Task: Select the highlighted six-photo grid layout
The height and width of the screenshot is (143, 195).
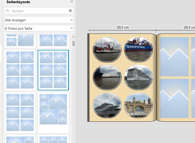Action: [53, 70]
